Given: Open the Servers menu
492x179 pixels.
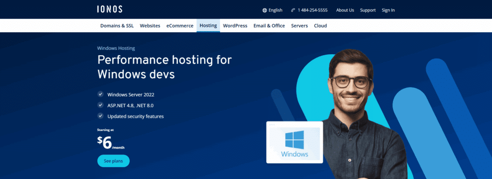Looking at the screenshot, I should (299, 26).
